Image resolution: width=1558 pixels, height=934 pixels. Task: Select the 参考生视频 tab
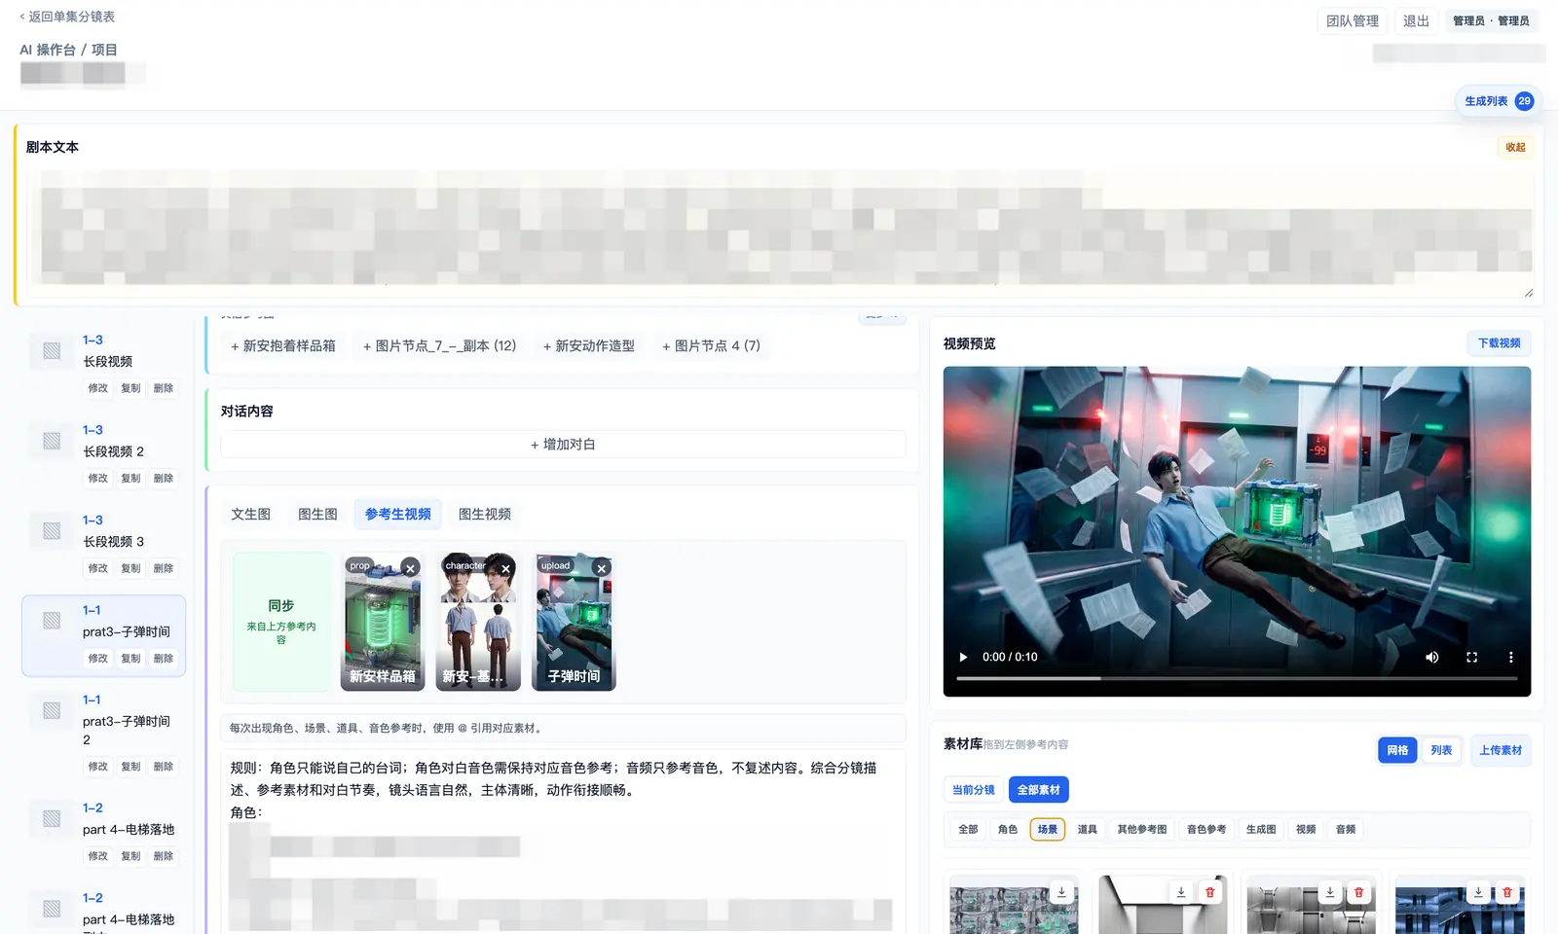[398, 514]
